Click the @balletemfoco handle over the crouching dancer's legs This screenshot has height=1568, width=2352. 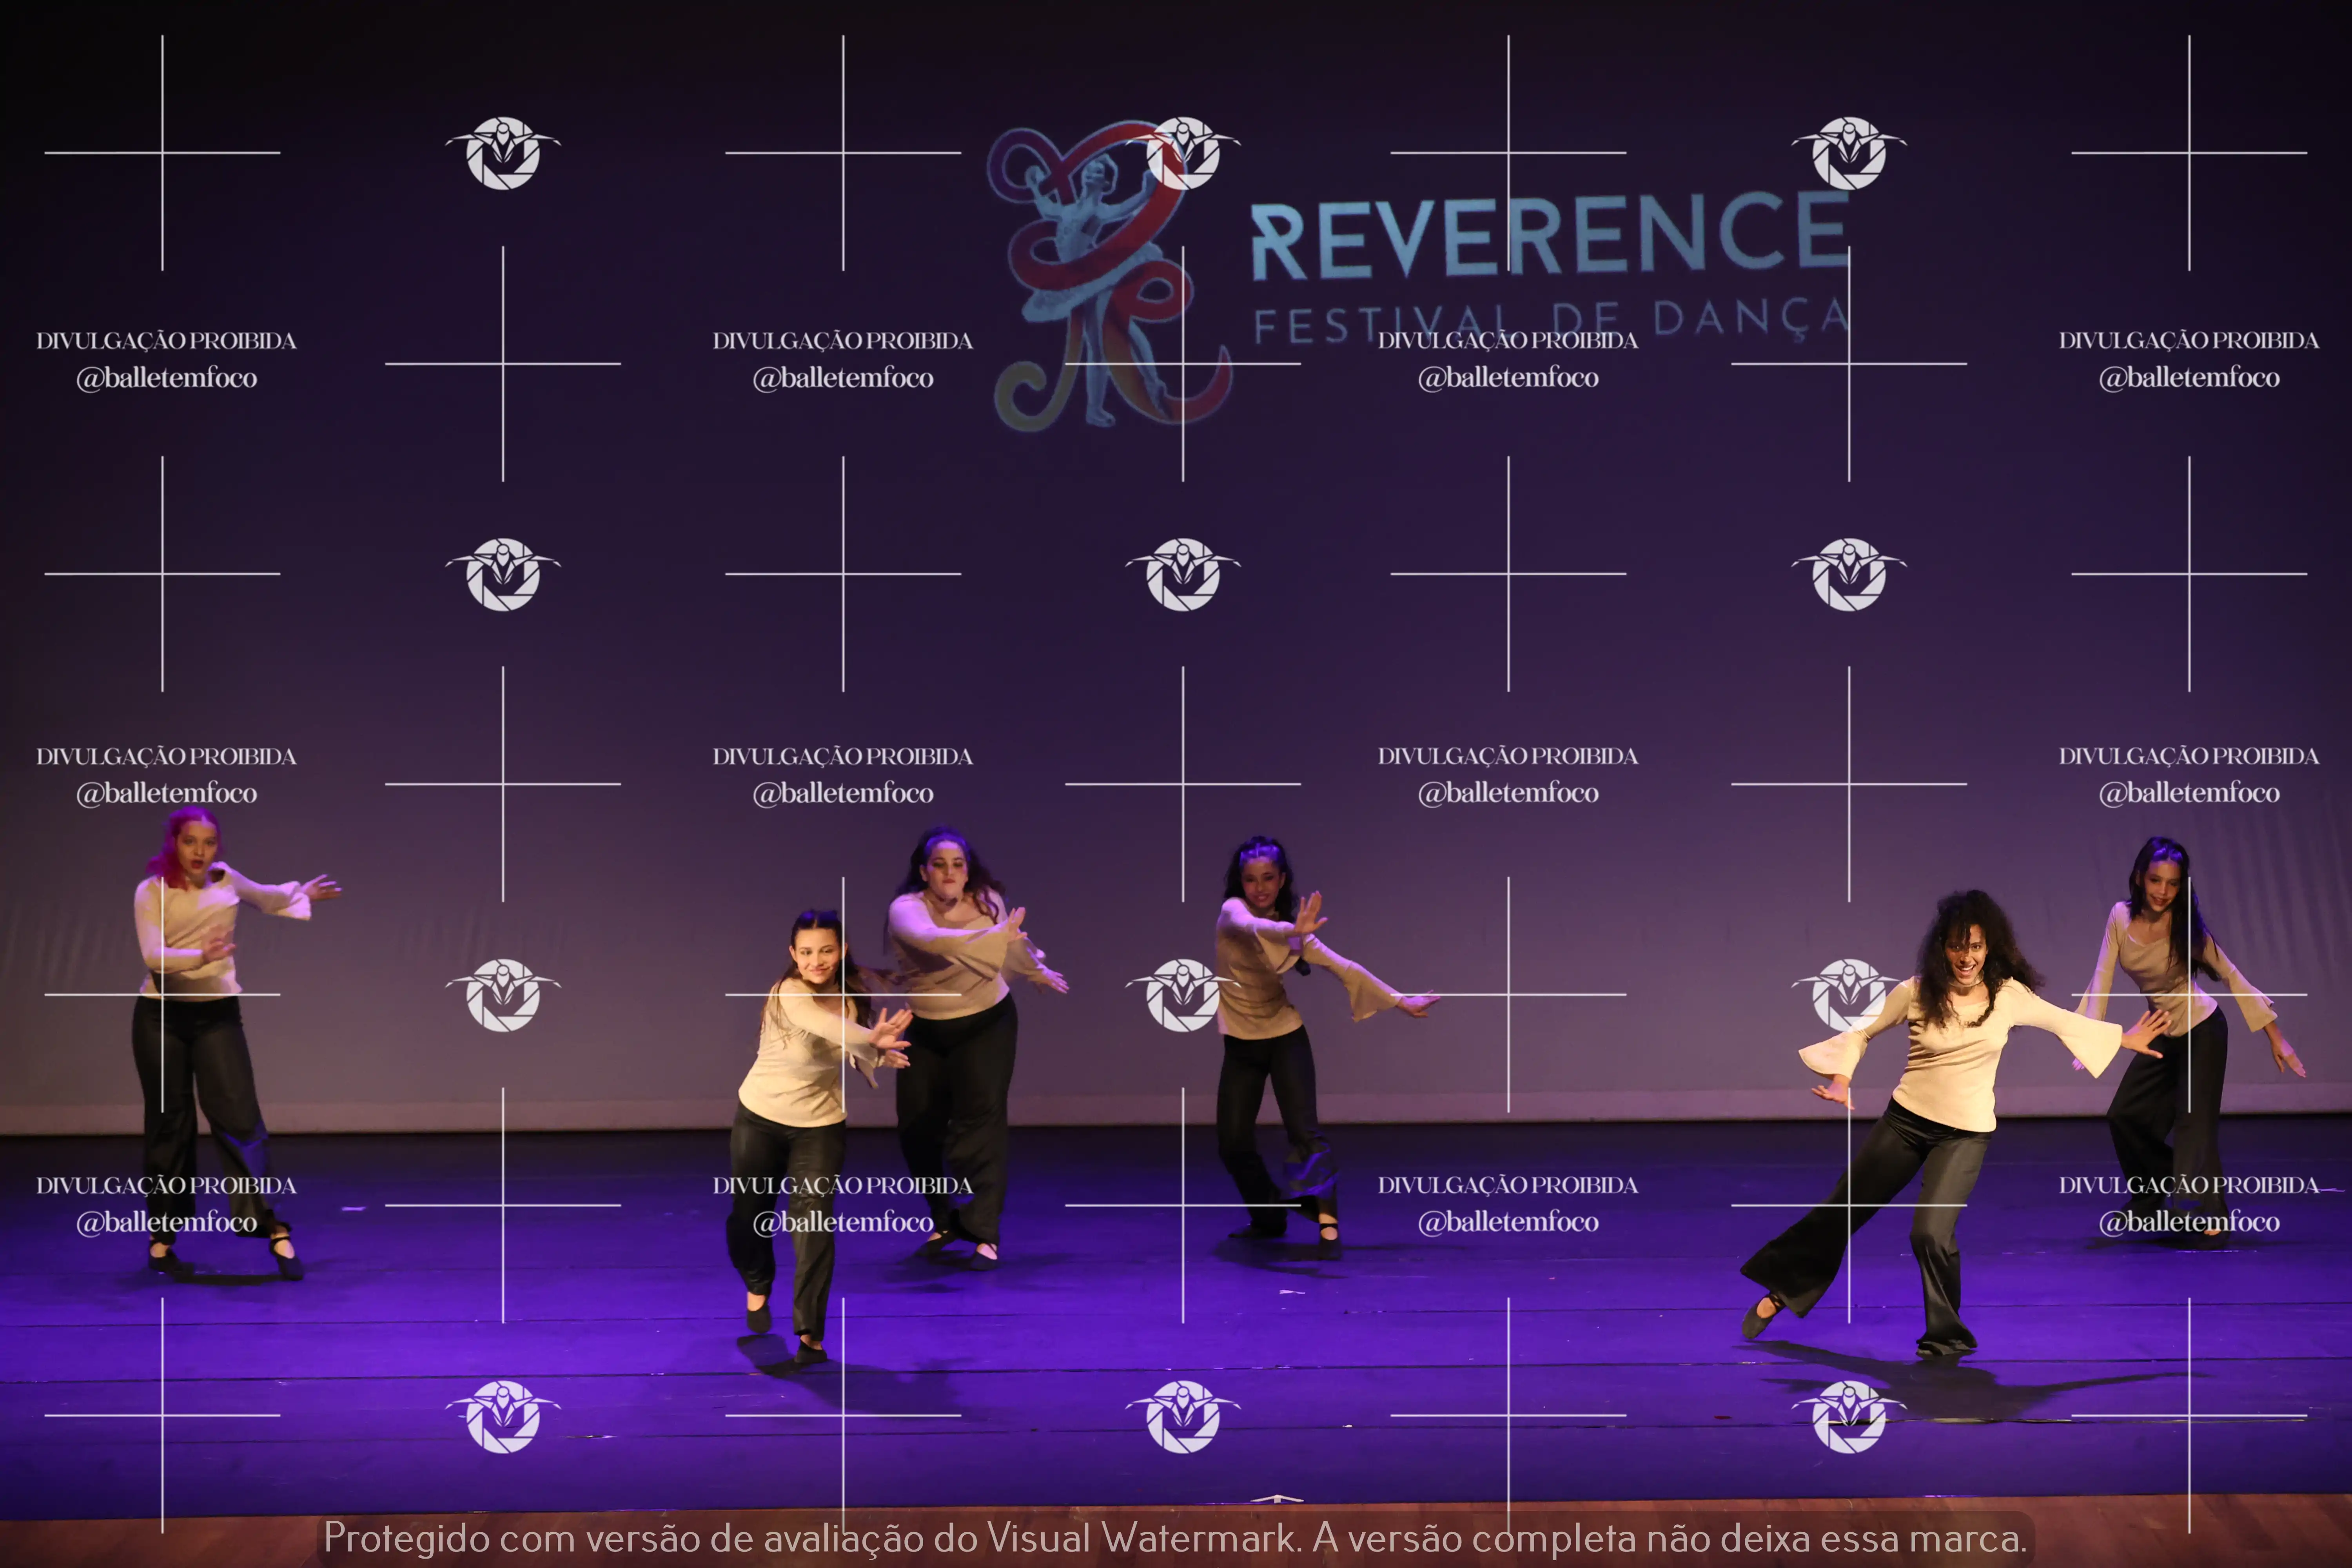click(x=843, y=1222)
